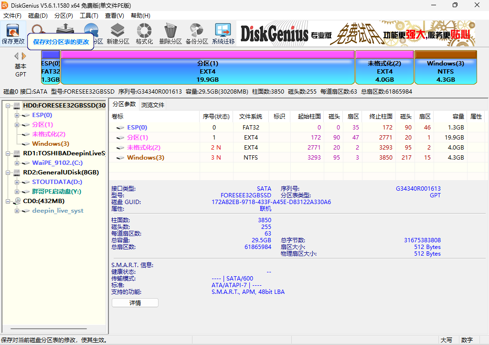This screenshot has height=345, width=489.
Task: Click the DiskGenius 专业版 banner ad
Action: coord(356,33)
